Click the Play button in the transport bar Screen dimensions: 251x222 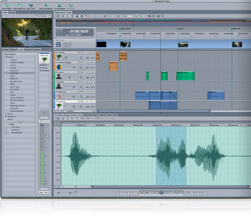(x=147, y=193)
